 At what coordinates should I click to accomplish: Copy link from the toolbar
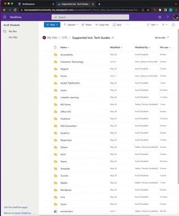(102, 25)
